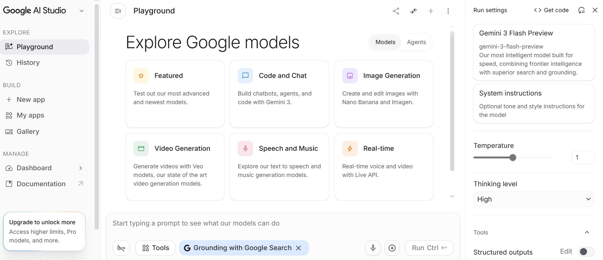Image resolution: width=603 pixels, height=260 pixels.
Task: Click the New app plus icon
Action: click(9, 99)
